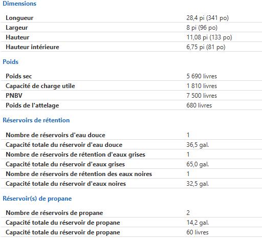The width and height of the screenshot is (262, 239).
Task: Click the Poids section heading
Action: (x=11, y=62)
